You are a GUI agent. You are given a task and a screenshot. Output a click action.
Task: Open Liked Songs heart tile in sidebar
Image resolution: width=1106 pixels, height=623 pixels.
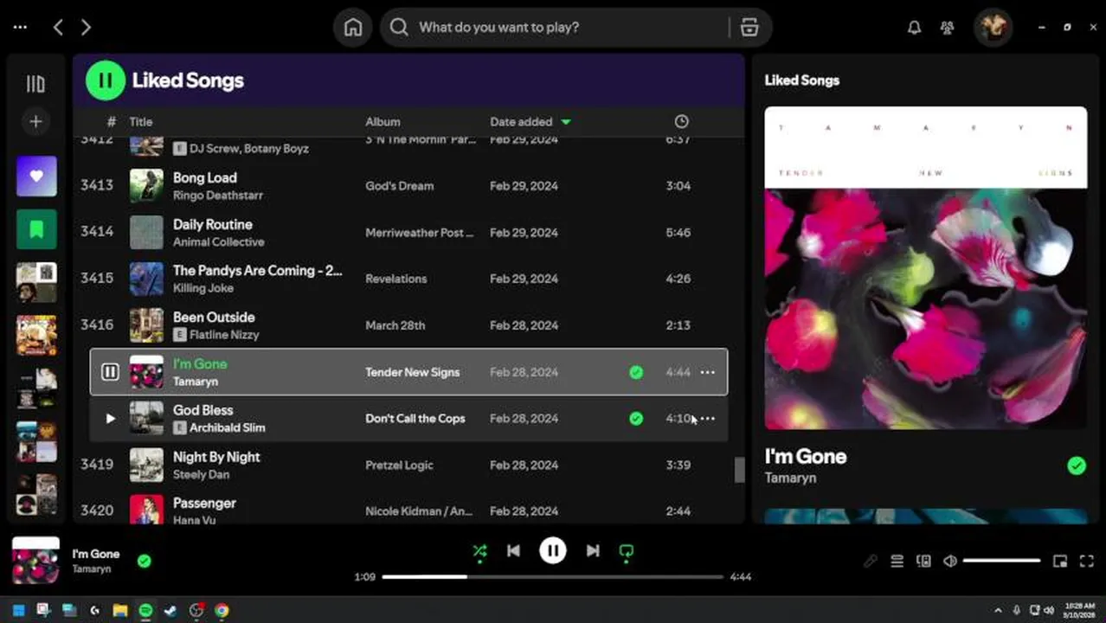36,177
